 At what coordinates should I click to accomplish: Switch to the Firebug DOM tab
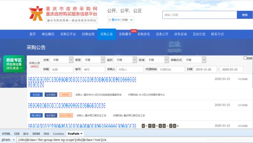(x=36, y=134)
